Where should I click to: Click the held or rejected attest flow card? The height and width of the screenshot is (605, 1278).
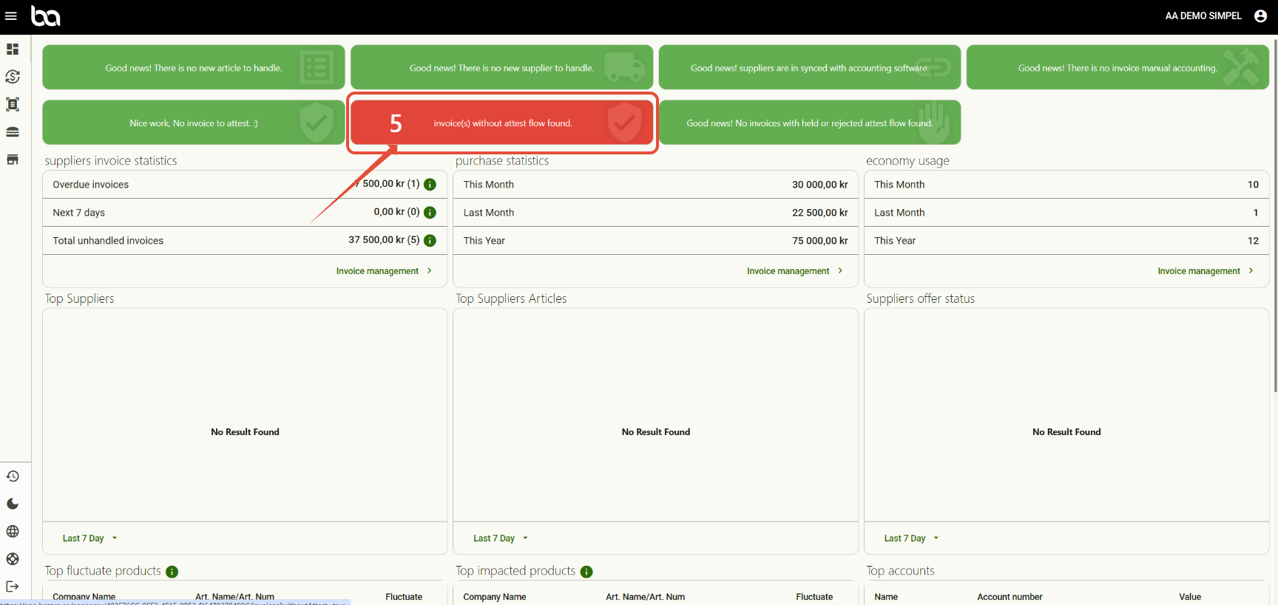[810, 123]
